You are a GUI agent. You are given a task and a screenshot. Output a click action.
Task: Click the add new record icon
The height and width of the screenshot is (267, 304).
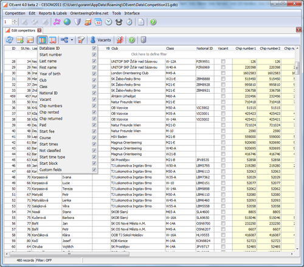pyautogui.click(x=20, y=40)
